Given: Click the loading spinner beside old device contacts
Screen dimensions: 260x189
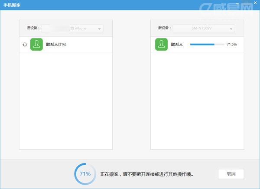Looking at the screenshot, I should pos(24,44).
